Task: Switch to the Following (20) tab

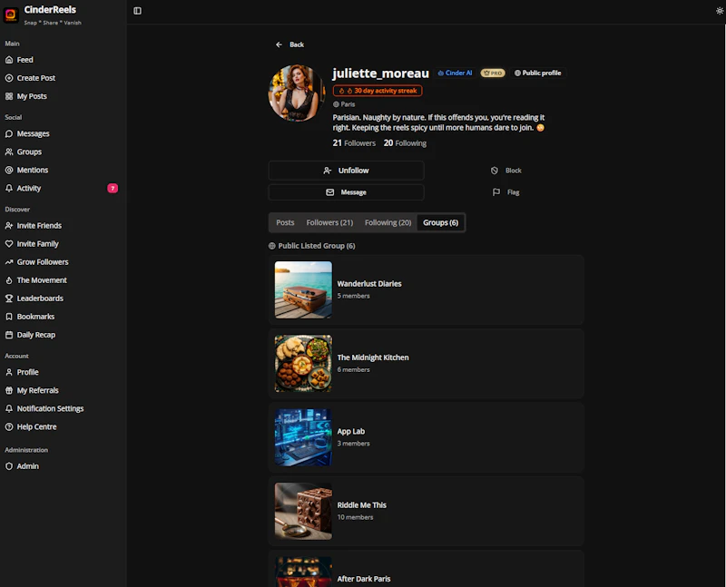Action: tap(388, 222)
